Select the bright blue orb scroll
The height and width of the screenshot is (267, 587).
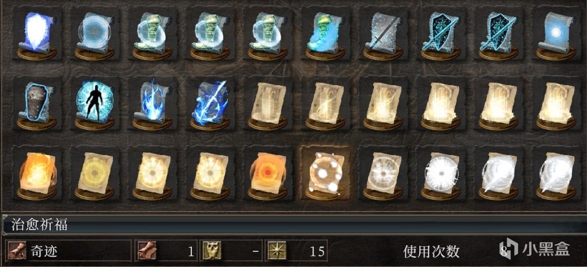click(556, 33)
